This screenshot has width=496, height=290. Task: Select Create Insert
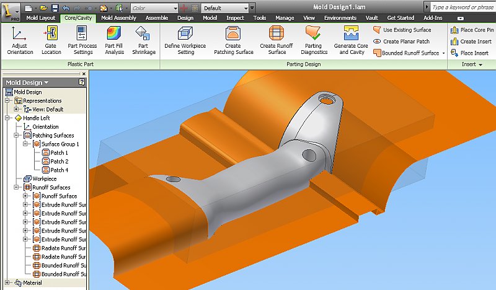tap(471, 42)
